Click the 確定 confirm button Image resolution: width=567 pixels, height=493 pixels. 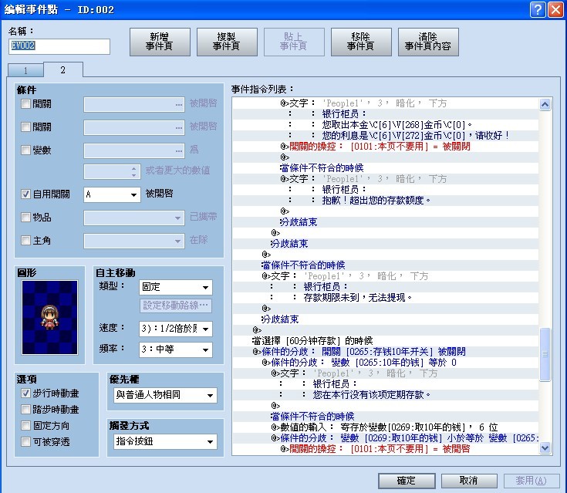point(407,481)
